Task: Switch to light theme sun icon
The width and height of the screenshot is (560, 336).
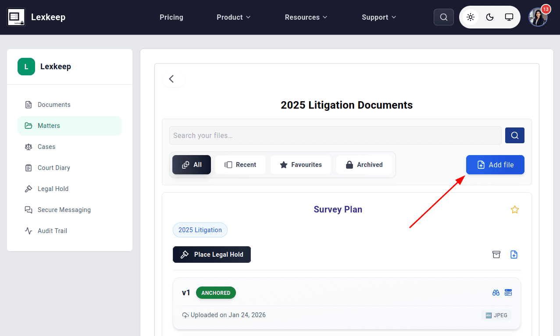Action: coord(471,17)
